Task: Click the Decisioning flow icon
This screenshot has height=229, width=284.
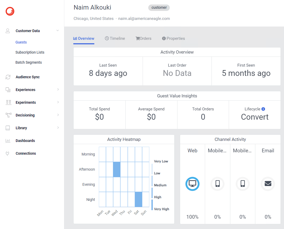Action: [9, 115]
